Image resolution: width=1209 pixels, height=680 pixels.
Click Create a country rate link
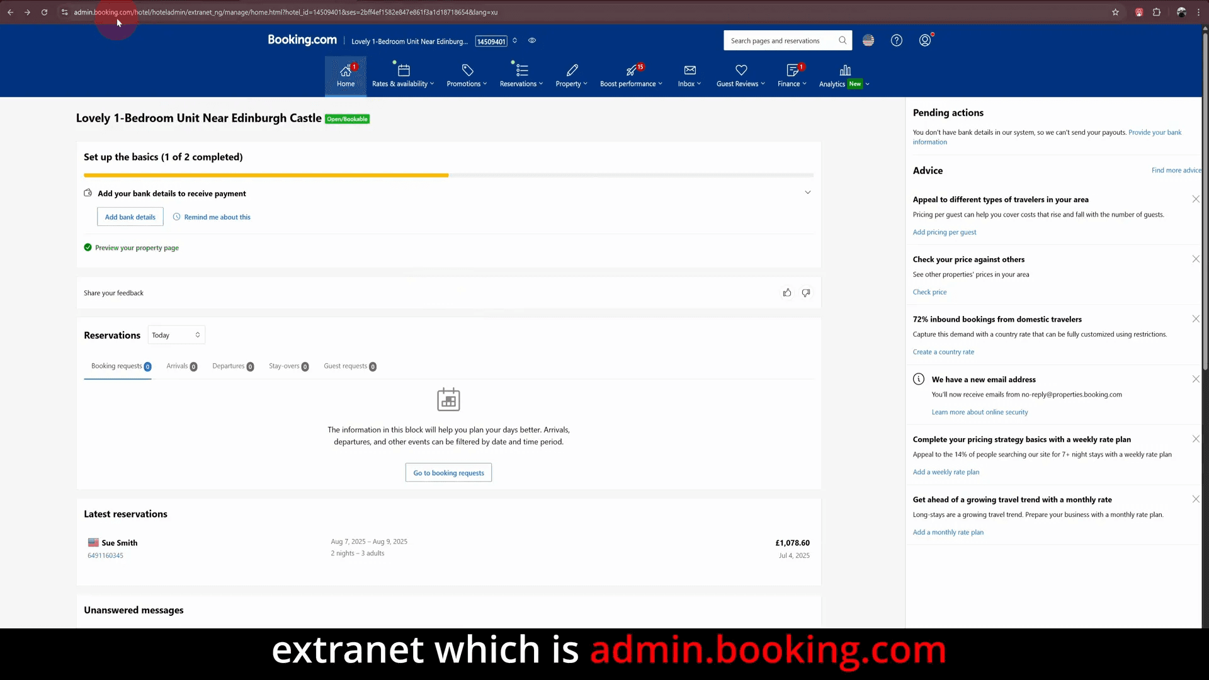point(943,352)
